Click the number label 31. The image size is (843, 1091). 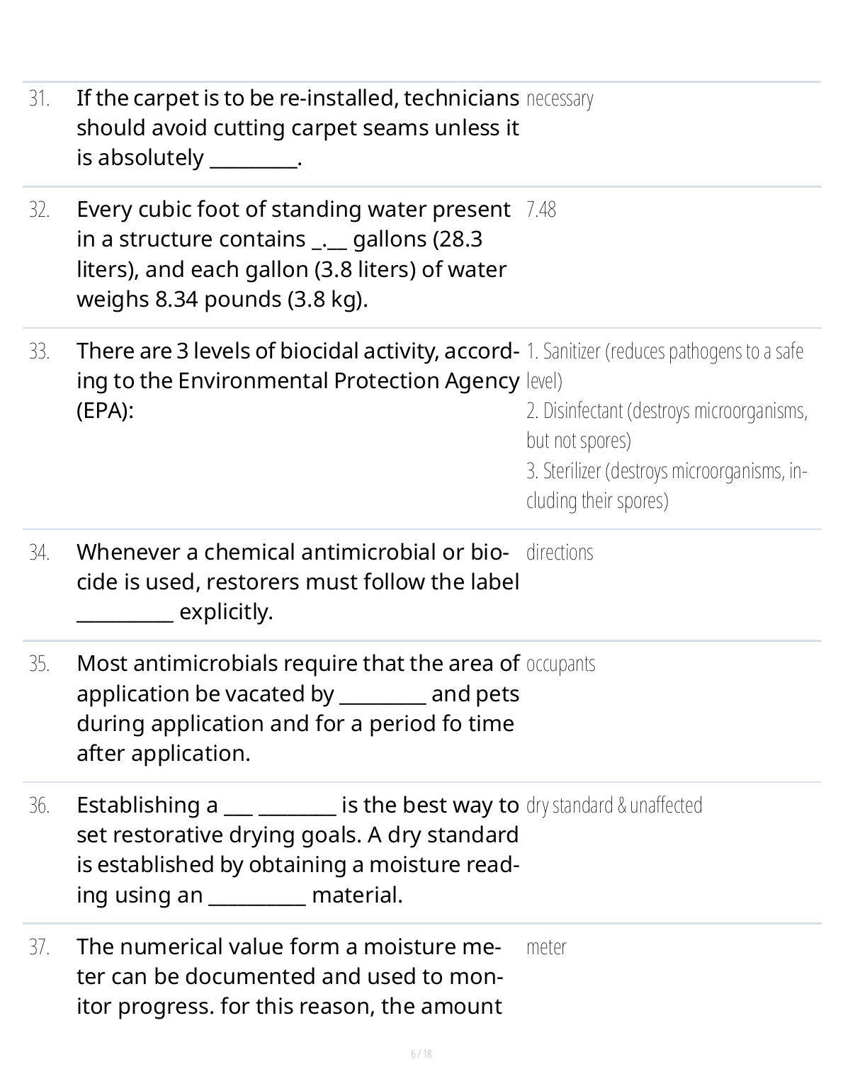click(40, 98)
